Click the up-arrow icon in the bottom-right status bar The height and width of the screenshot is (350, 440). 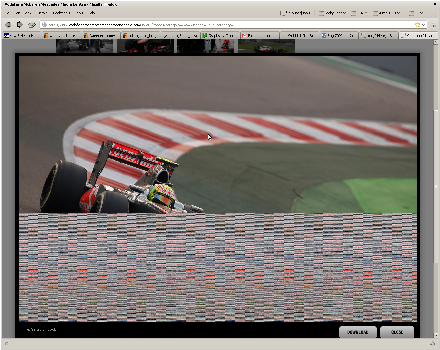pyautogui.click(x=433, y=343)
